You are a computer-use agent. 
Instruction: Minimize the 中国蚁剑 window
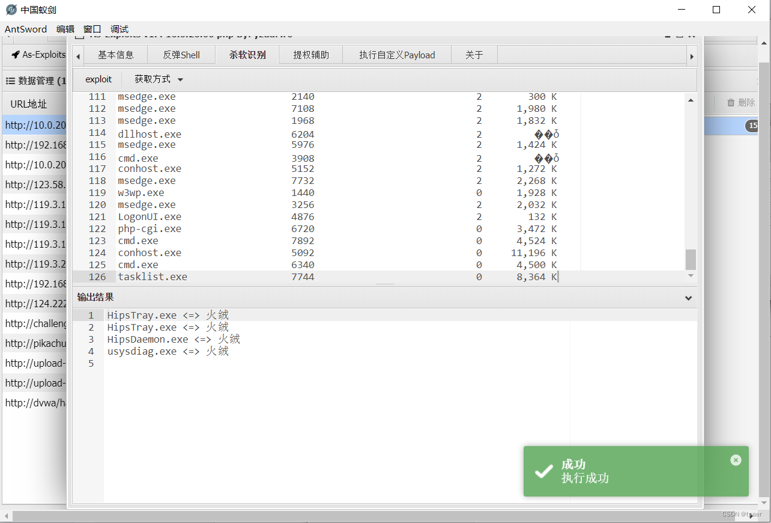682,10
